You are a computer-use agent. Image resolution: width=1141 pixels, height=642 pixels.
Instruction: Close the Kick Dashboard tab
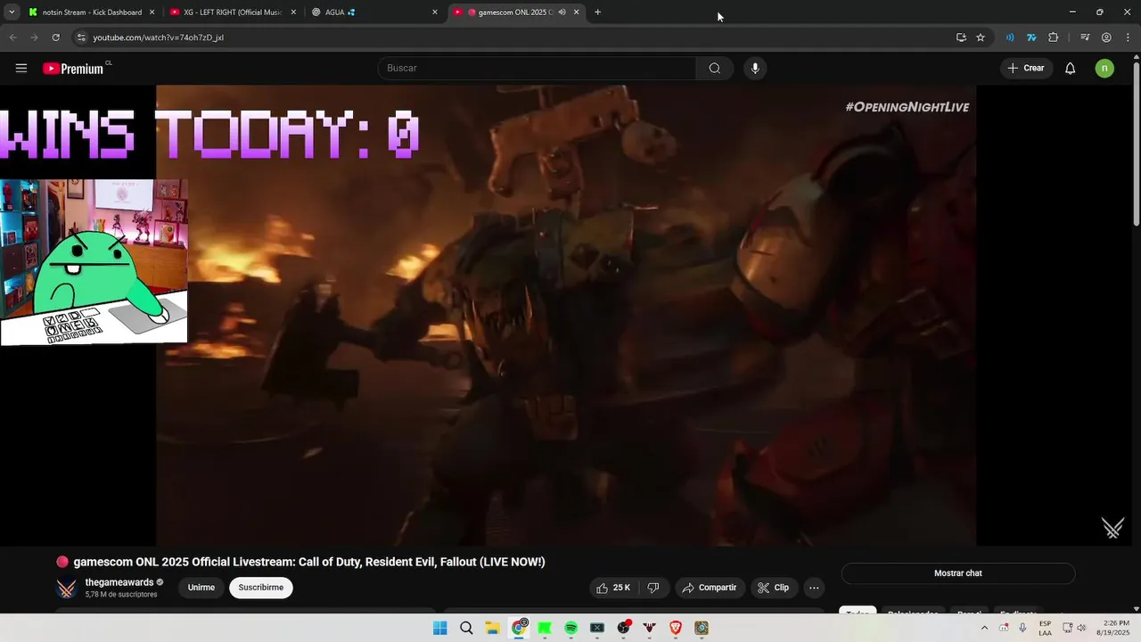[152, 12]
